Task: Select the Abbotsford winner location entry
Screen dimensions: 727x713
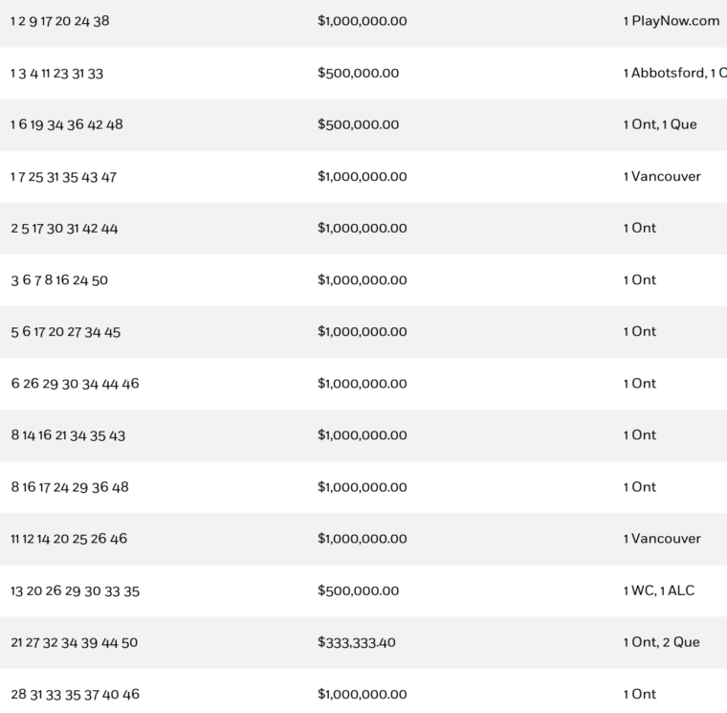Action: coord(673,74)
